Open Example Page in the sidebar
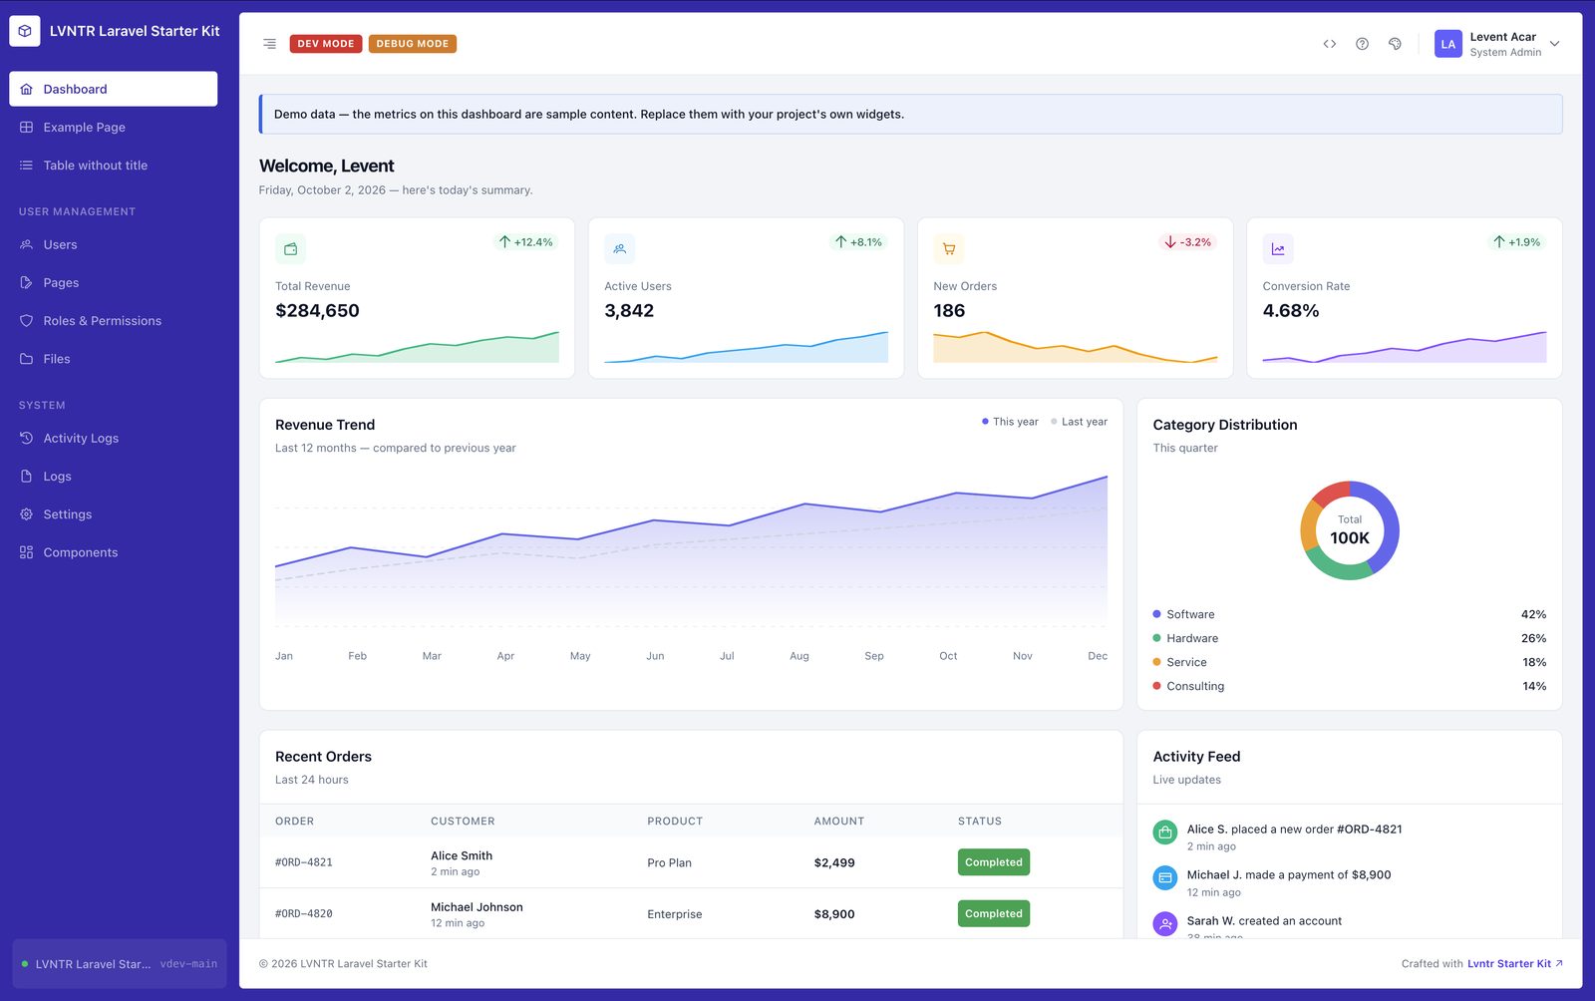The image size is (1595, 1001). pos(114,127)
